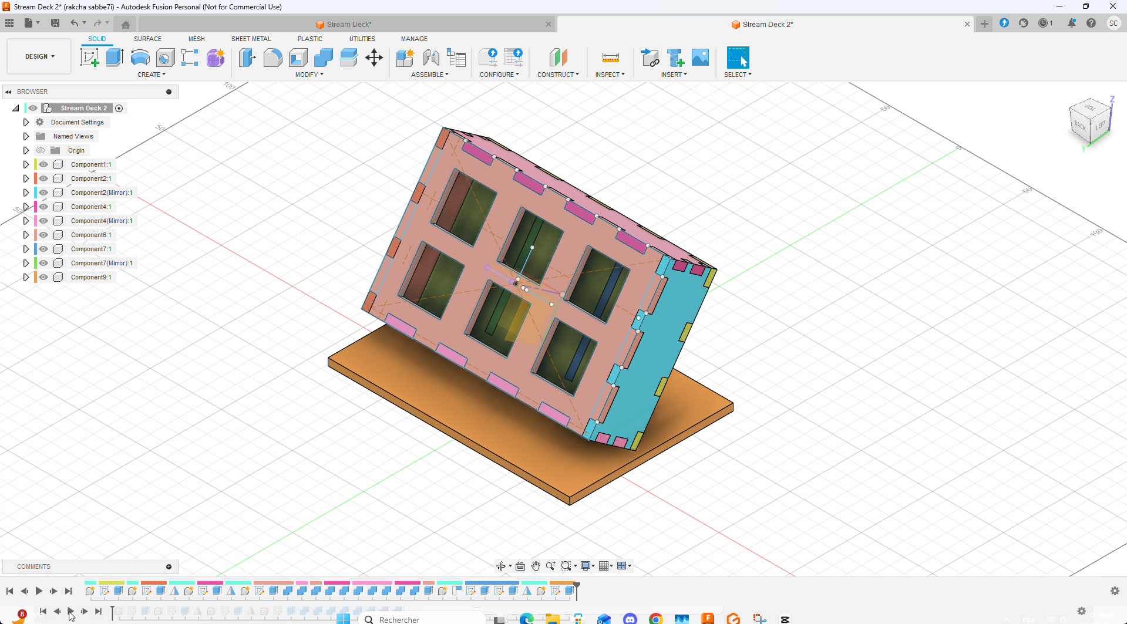The width and height of the screenshot is (1127, 624).
Task: Choose the Fillet tool in Modify
Action: (273, 58)
